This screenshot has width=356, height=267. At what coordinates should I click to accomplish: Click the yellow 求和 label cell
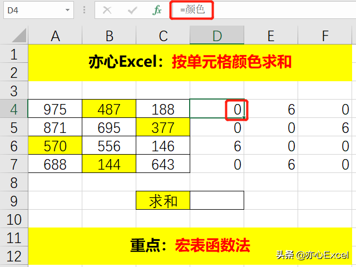click(163, 200)
